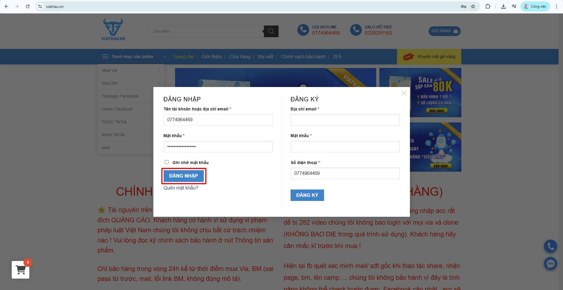
Task: Click the search magnifier icon
Action: (271, 31)
